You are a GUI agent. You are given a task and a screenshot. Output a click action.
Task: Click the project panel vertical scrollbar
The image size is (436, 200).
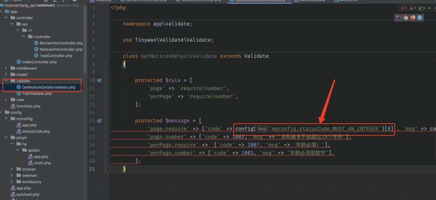tap(85, 39)
